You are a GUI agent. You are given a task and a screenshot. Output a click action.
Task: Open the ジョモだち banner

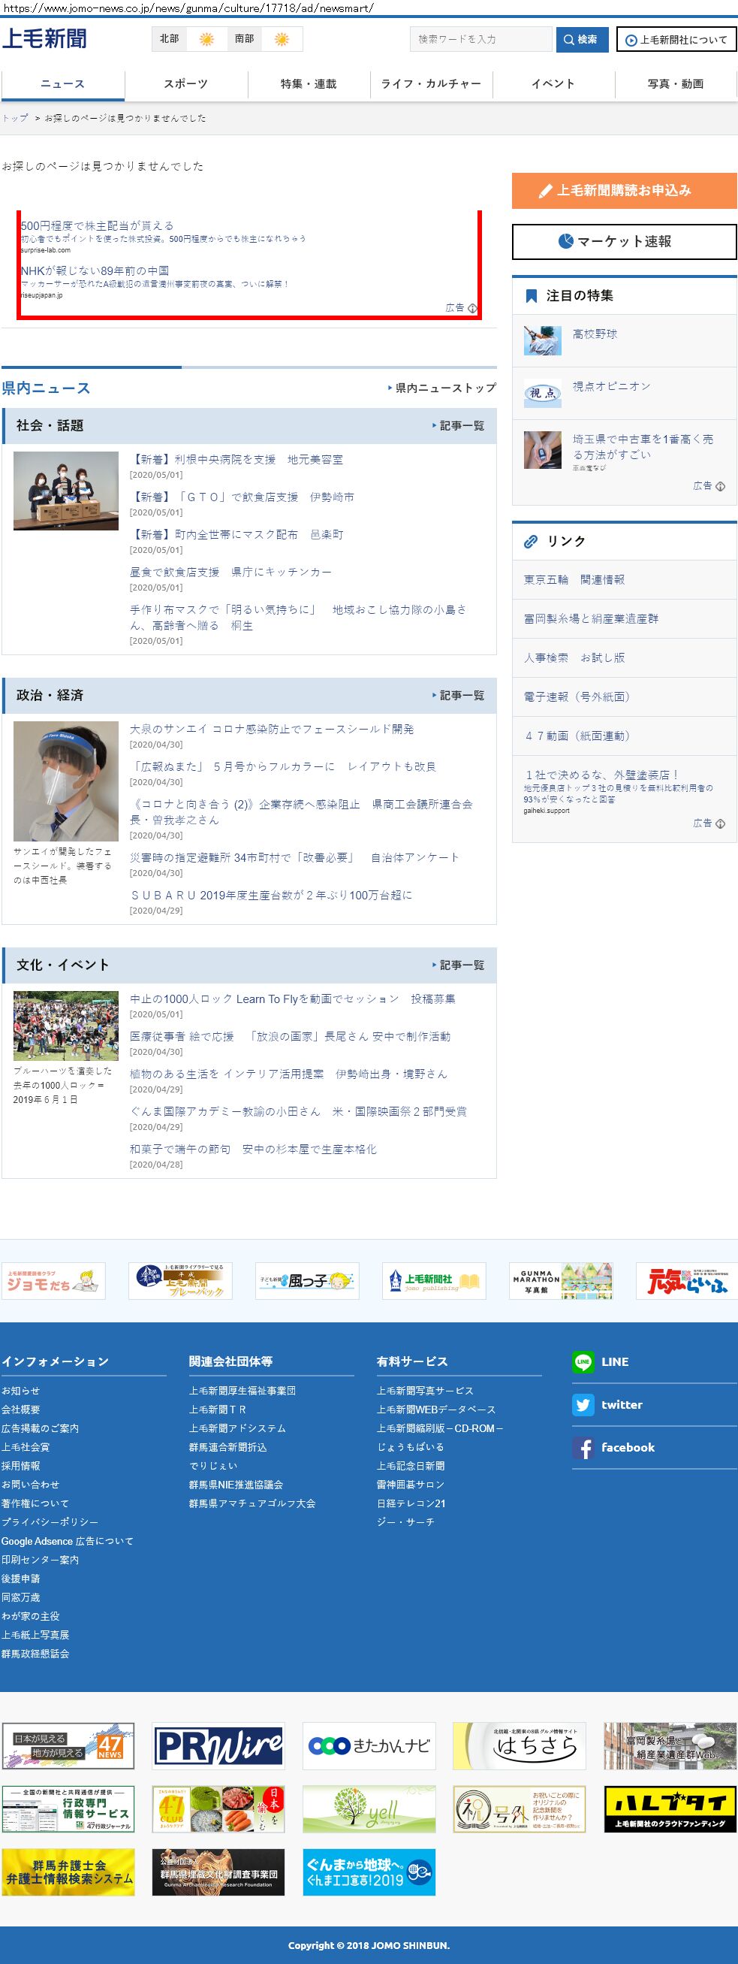pos(53,1280)
